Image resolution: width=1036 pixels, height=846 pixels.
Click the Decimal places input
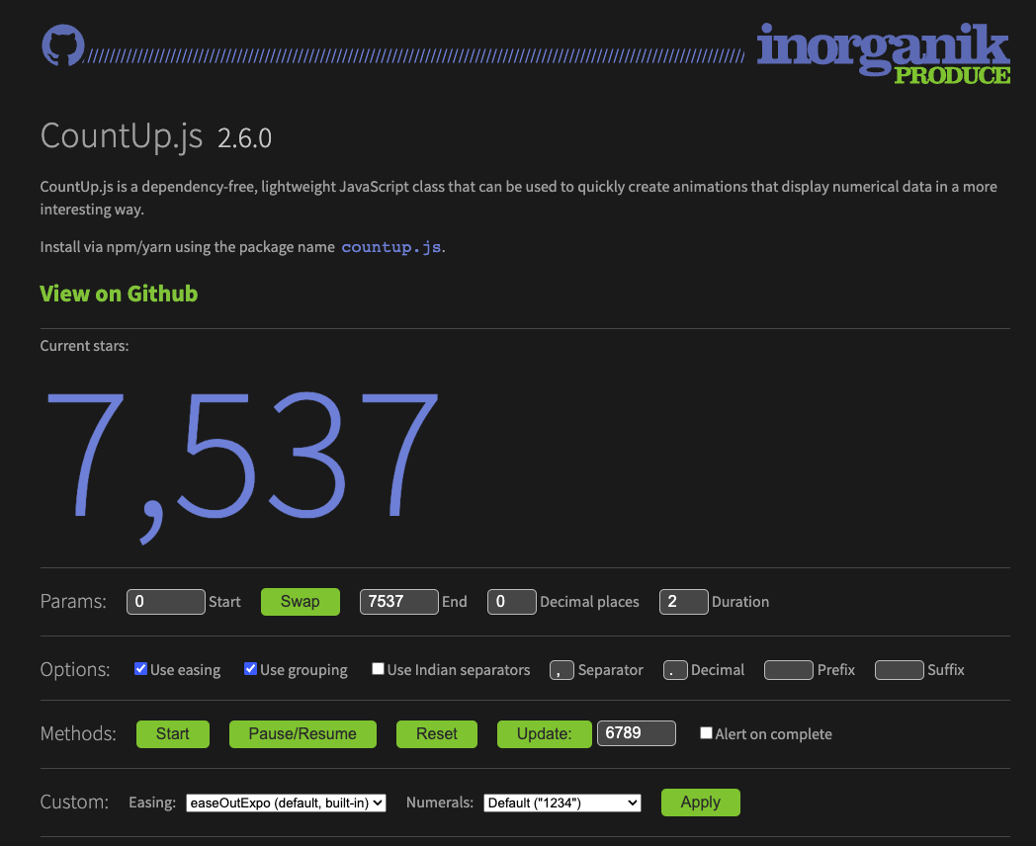pos(512,602)
